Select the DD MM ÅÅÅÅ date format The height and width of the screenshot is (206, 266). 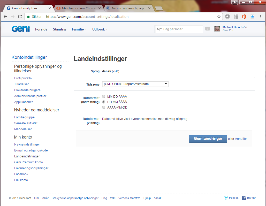[104, 102]
